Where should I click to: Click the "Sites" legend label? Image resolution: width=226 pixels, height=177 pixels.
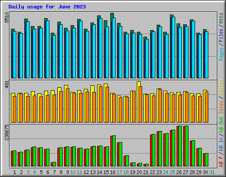pyautogui.click(x=221, y=107)
